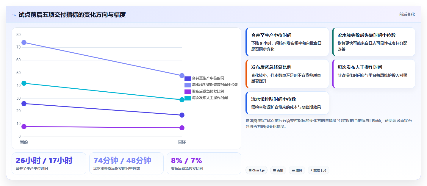Choose the 数据卡片 tag chip
The height and width of the screenshot is (186, 427).
[x=318, y=170]
